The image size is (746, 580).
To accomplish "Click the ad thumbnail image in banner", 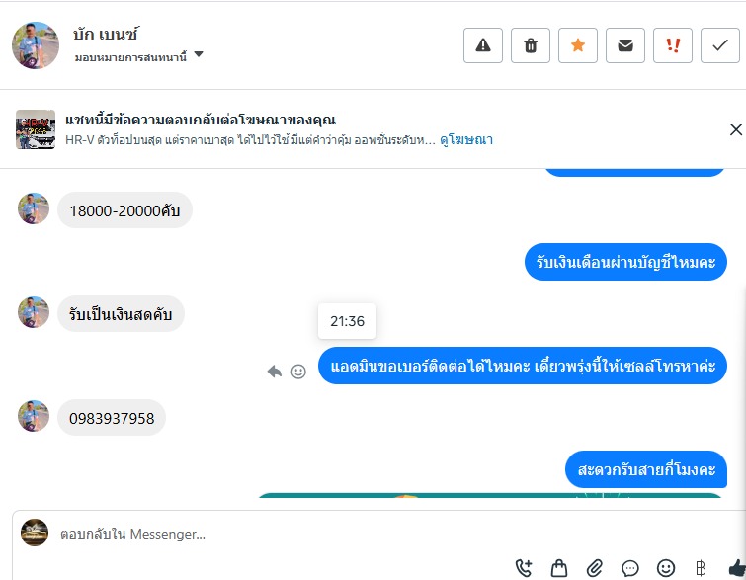I will [36, 129].
